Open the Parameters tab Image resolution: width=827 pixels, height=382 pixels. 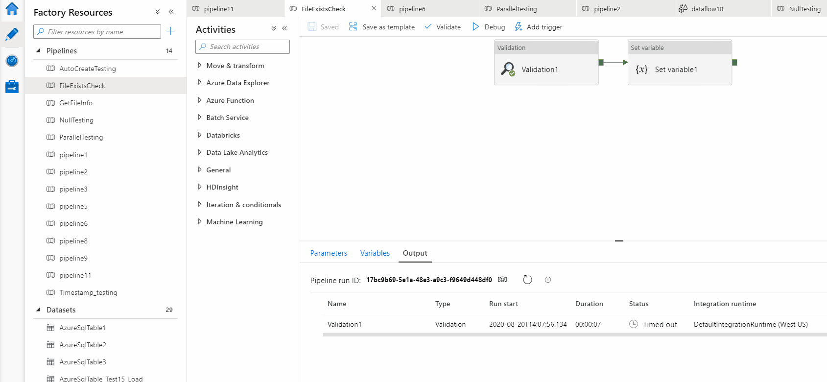coord(329,253)
